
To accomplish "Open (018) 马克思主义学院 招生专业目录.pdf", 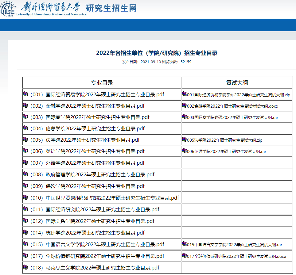I will coord(95,268).
